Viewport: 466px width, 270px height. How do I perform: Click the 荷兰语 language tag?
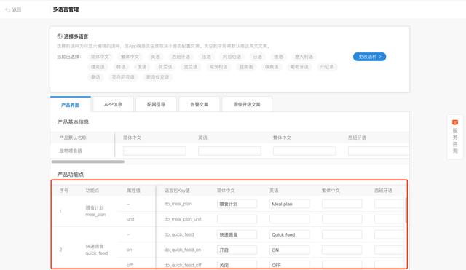(165, 67)
